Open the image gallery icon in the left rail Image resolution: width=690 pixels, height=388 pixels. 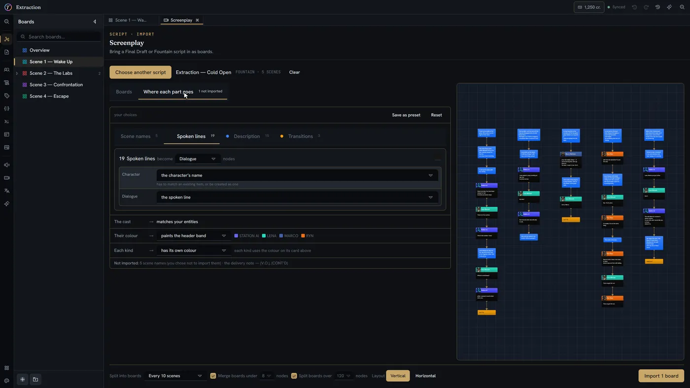[x=7, y=147]
